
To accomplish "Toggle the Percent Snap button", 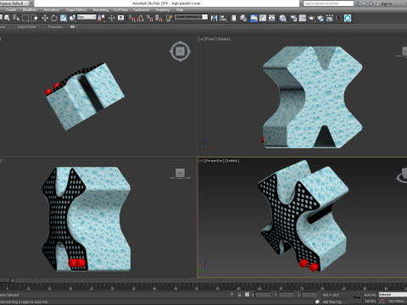I will (x=150, y=19).
